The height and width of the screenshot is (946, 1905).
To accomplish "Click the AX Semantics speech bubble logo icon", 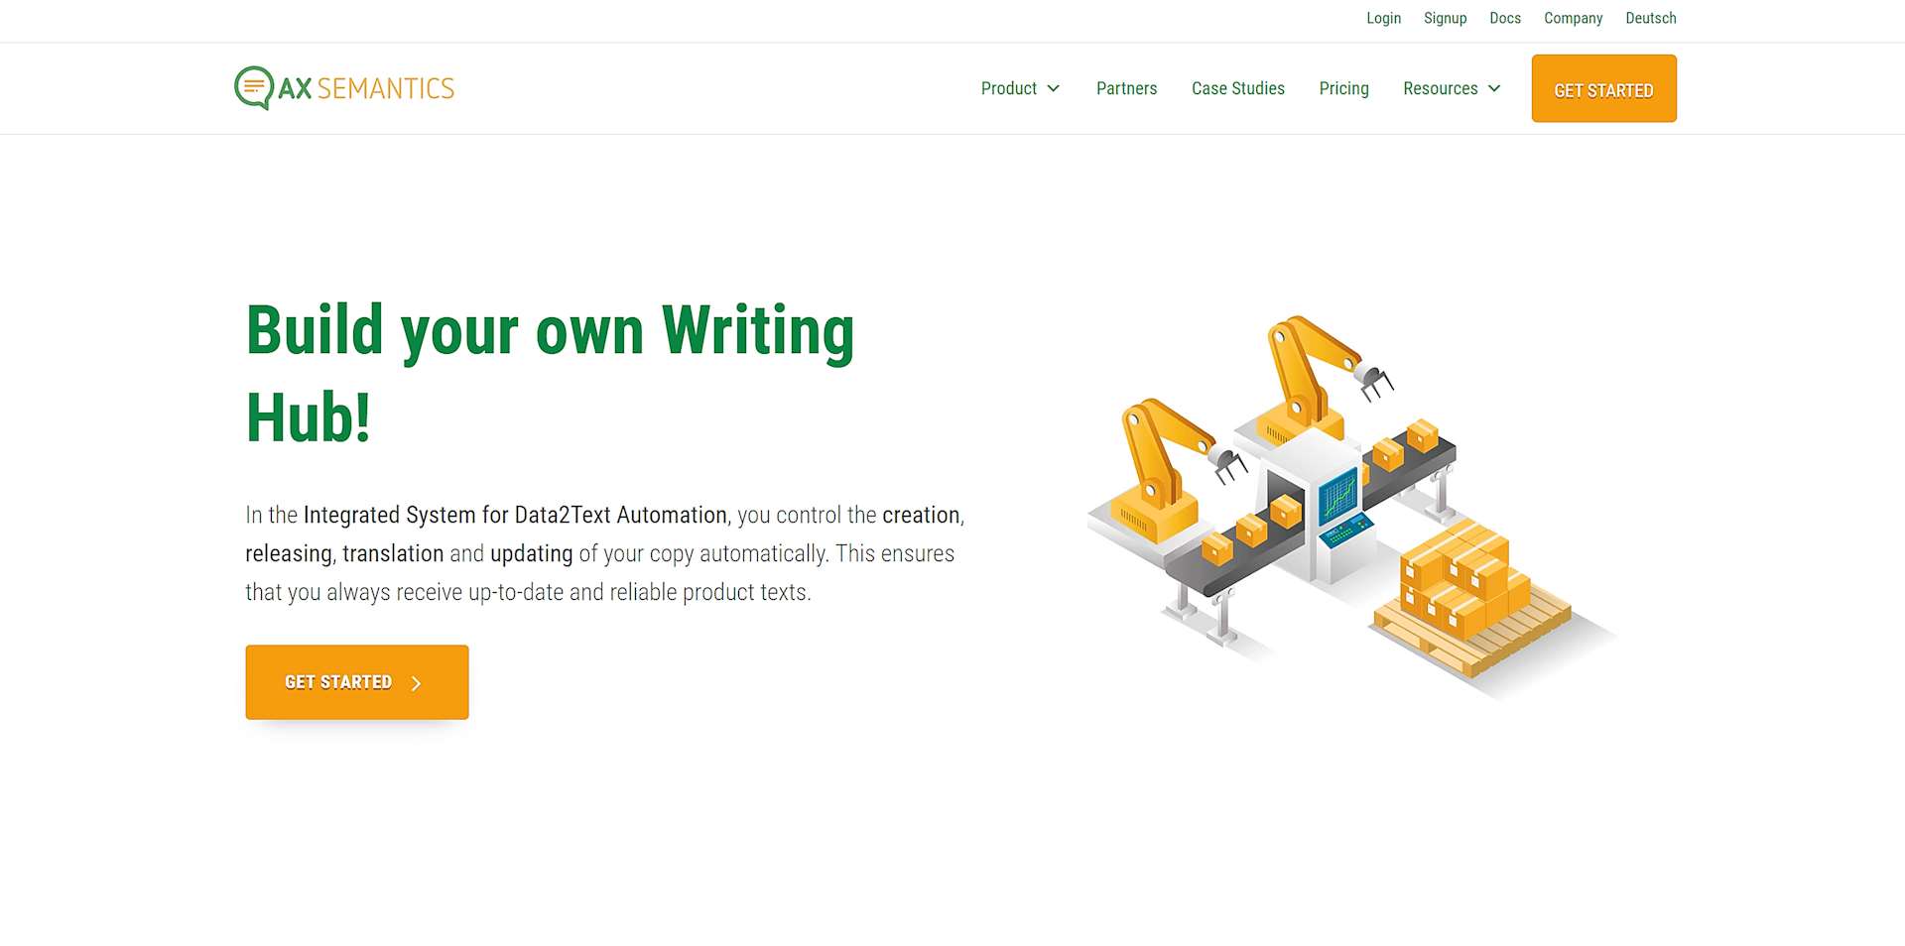I will [x=253, y=87].
